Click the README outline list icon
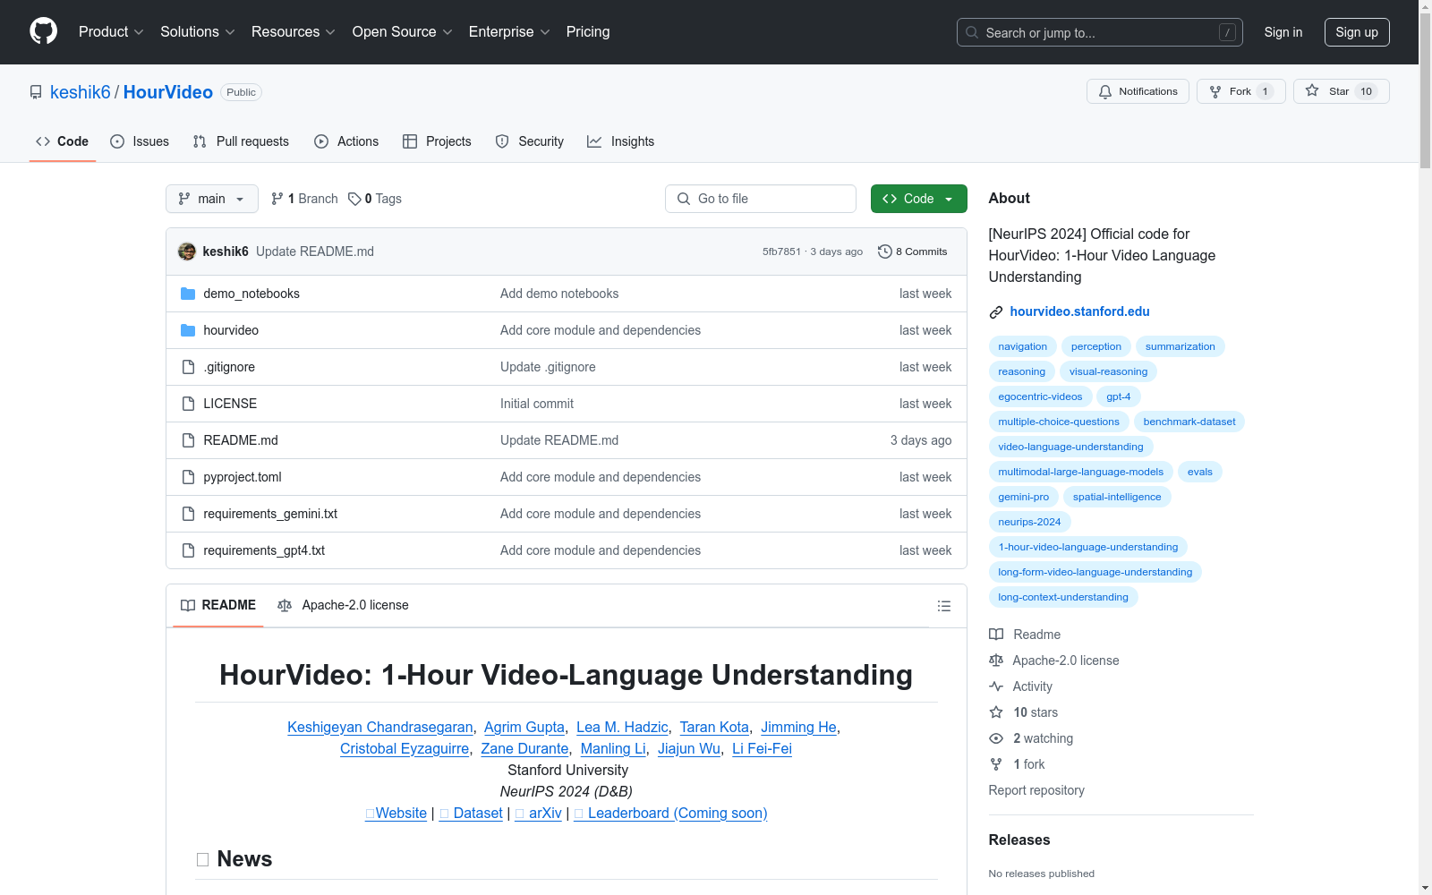The height and width of the screenshot is (895, 1432). pos(943,606)
